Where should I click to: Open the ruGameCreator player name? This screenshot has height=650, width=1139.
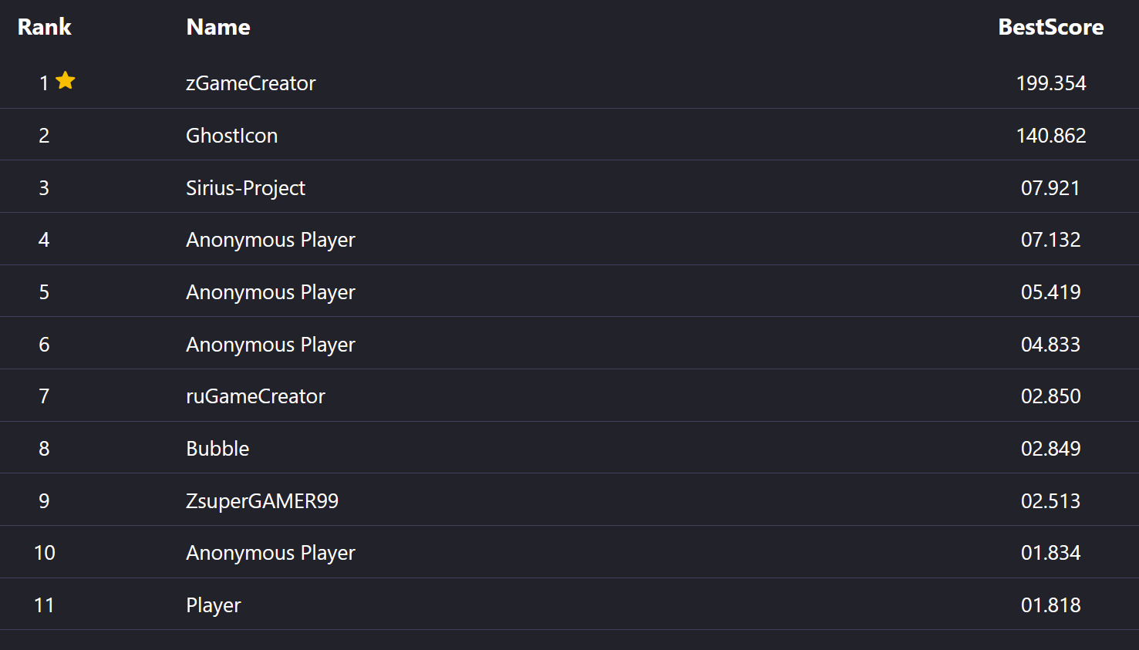255,396
